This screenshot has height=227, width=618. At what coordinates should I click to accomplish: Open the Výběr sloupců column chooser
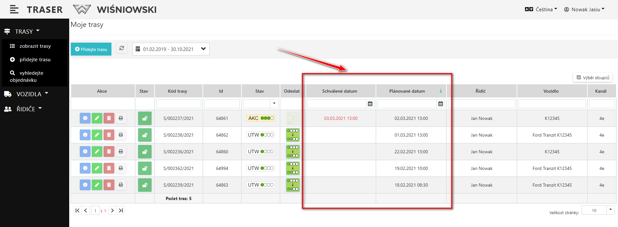click(x=593, y=78)
